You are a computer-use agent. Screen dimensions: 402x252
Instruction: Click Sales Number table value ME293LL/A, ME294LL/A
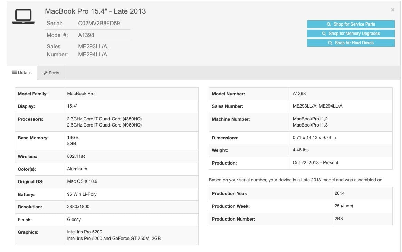point(318,106)
